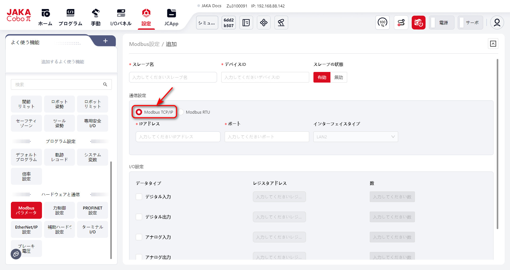
Task: Open the user account profile icon
Action: click(x=497, y=23)
